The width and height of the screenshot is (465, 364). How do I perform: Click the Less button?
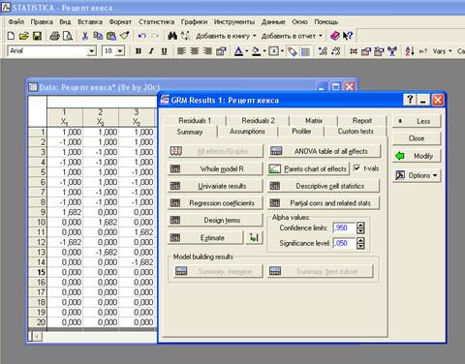click(417, 121)
